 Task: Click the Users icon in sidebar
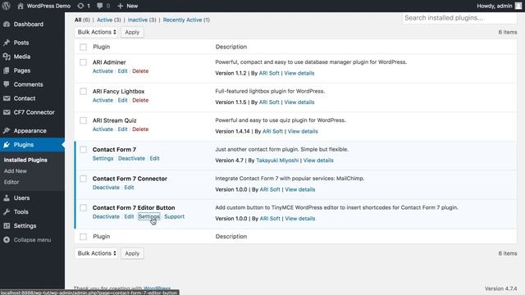7,198
